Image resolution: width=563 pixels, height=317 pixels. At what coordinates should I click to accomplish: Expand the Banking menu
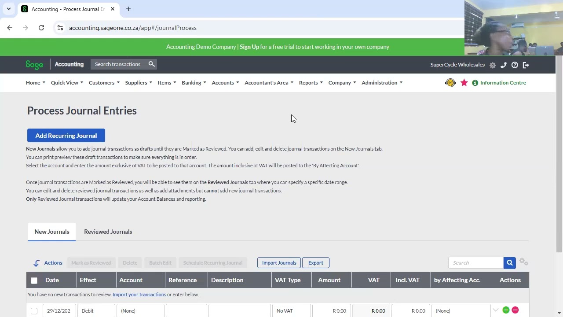[x=194, y=83]
